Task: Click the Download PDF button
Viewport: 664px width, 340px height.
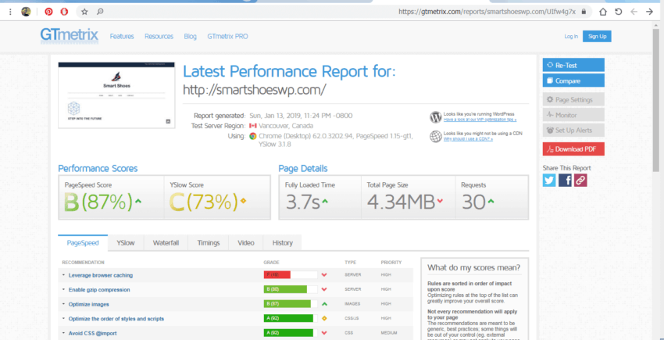Action: coord(573,149)
